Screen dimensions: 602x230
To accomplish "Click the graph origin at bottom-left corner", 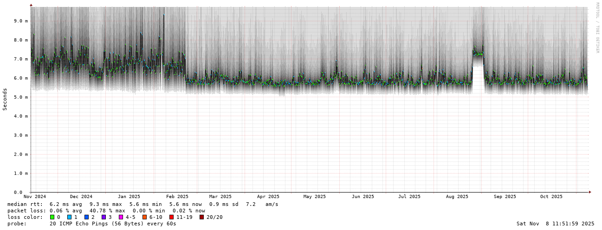I will (31, 192).
